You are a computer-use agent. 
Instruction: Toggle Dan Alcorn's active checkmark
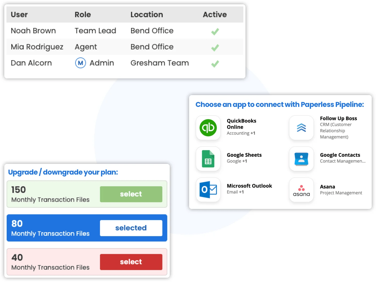coord(215,64)
